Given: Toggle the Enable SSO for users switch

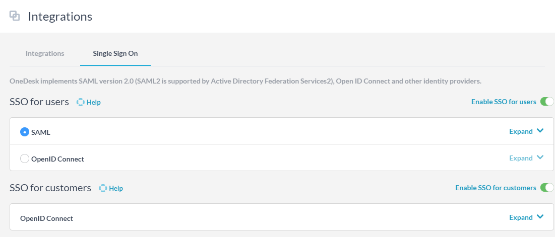Looking at the screenshot, I should [546, 102].
